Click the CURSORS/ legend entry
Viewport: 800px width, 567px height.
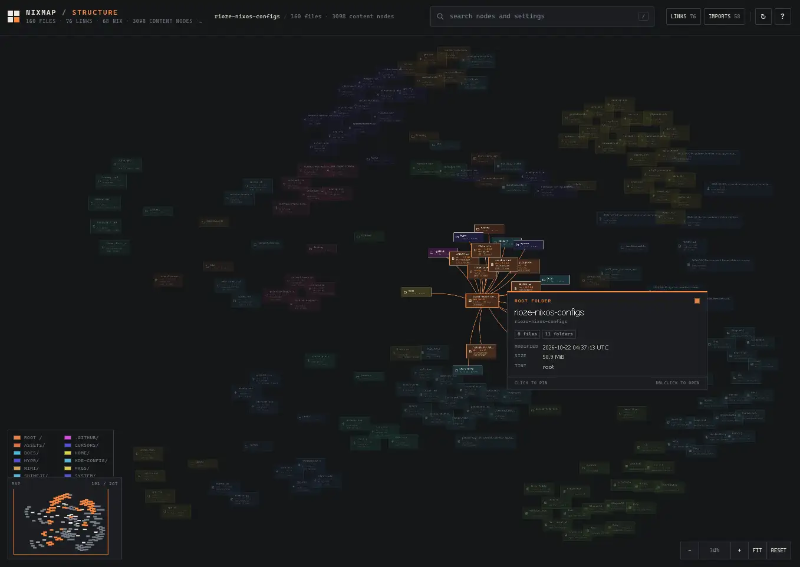click(81, 446)
